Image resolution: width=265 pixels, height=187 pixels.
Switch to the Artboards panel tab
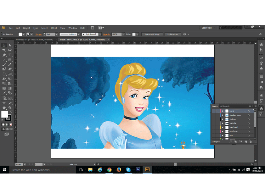[225, 106]
